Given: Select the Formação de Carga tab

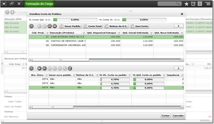Looking at the screenshot, I should pos(39,4).
